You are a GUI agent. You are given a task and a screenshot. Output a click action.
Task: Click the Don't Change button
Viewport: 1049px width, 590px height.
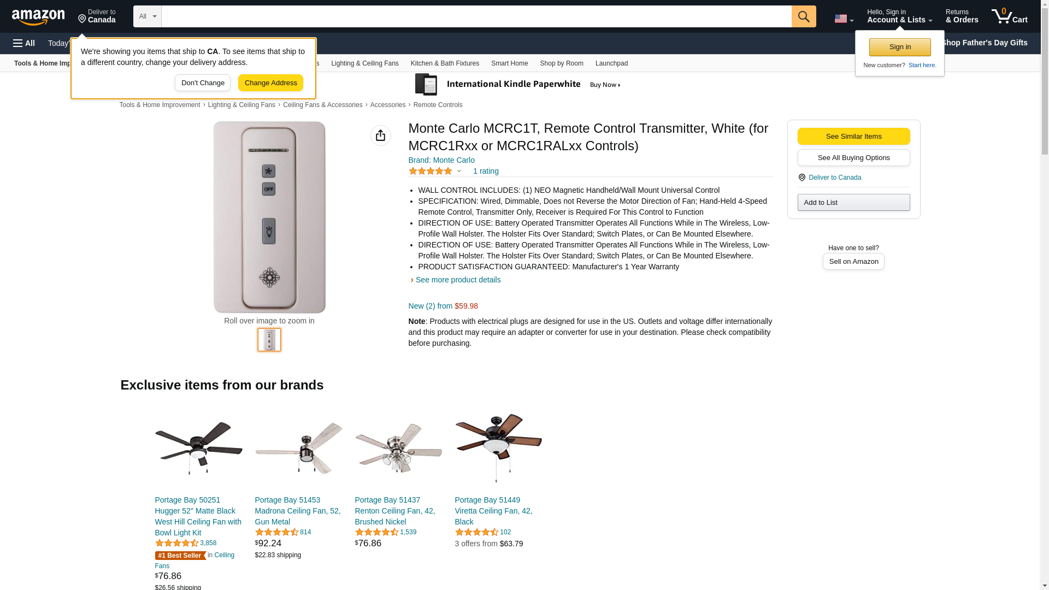(202, 83)
